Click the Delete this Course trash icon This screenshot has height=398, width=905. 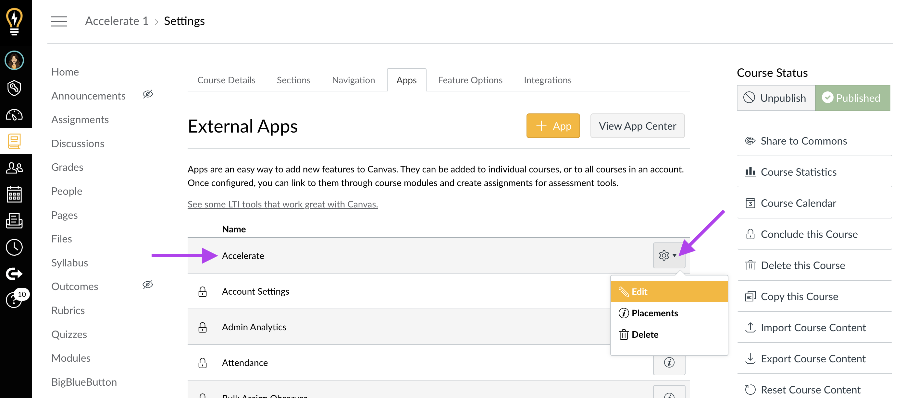click(750, 265)
